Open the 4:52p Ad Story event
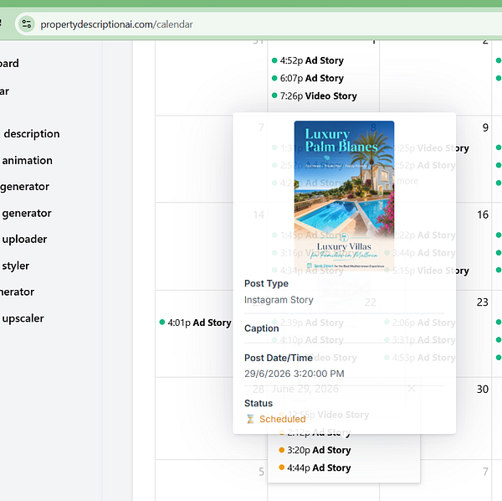 pos(308,60)
